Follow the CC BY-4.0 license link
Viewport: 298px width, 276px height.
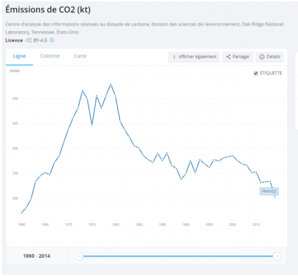click(36, 40)
